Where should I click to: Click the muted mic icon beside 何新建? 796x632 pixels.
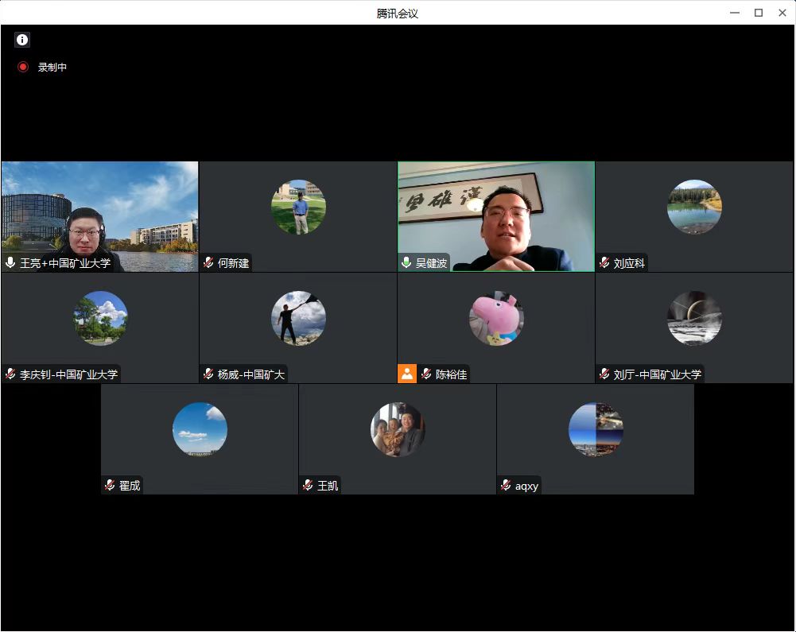click(208, 262)
